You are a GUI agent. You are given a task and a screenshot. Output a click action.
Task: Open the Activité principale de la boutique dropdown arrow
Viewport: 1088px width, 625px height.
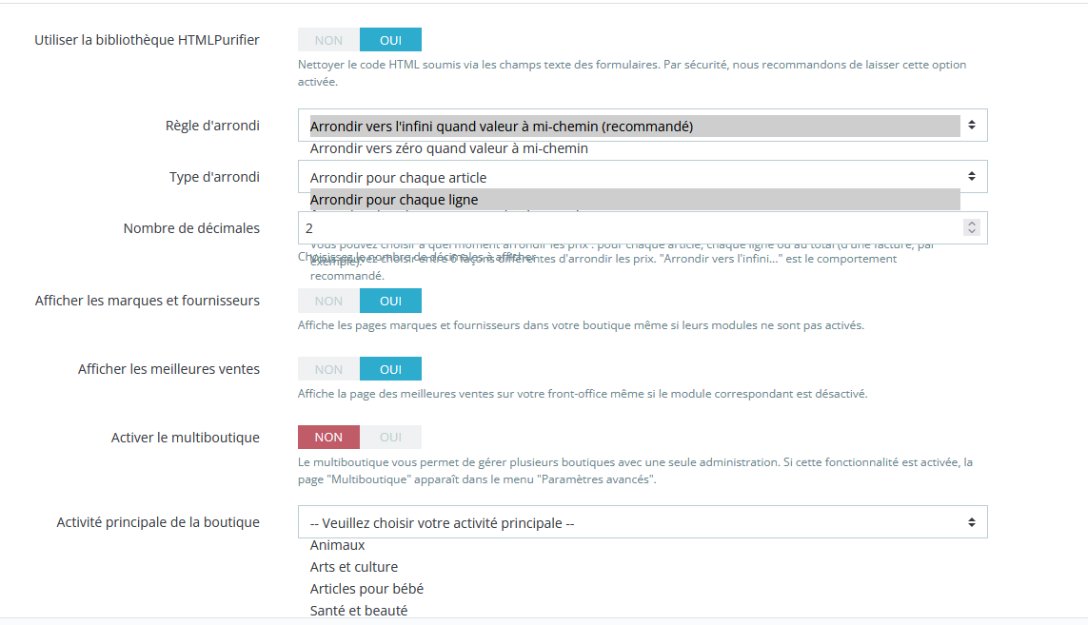(x=972, y=522)
